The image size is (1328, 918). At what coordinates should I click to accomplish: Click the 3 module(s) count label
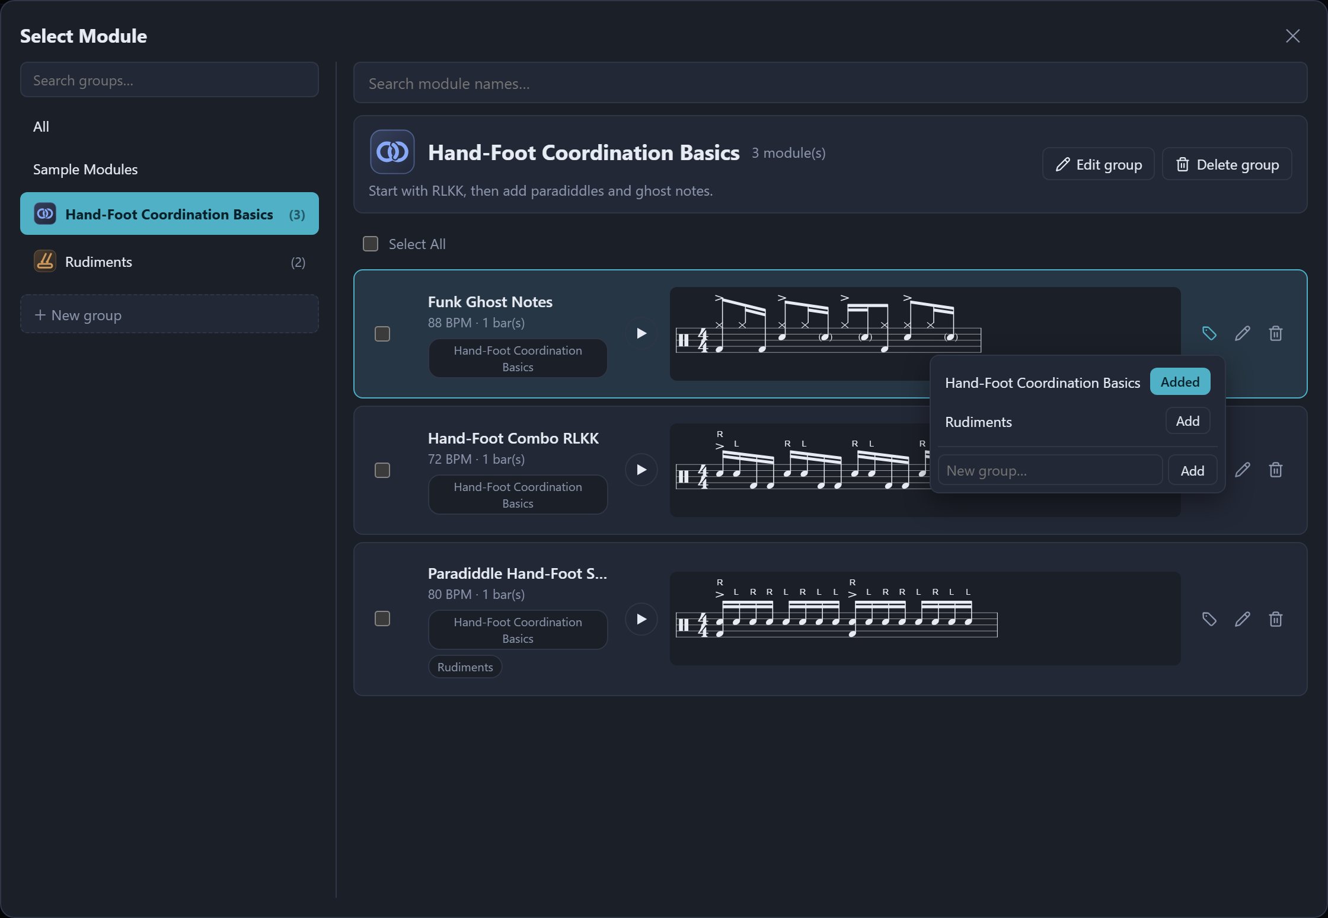click(788, 153)
